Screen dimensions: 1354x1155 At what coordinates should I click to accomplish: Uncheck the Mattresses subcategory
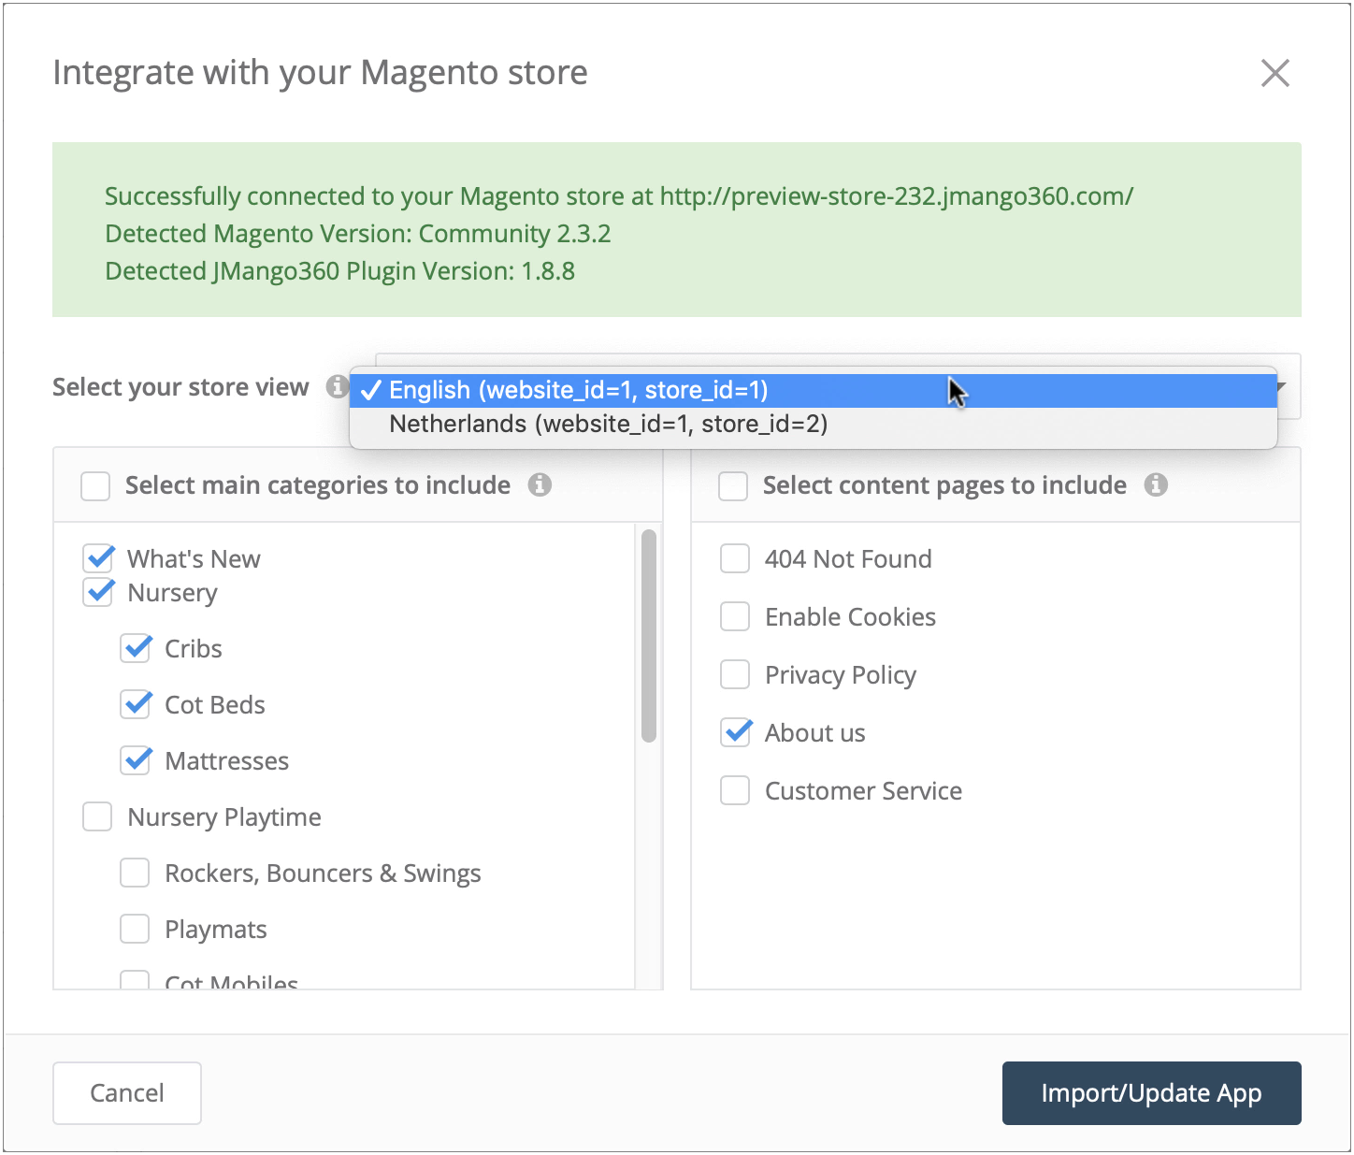[x=137, y=760]
